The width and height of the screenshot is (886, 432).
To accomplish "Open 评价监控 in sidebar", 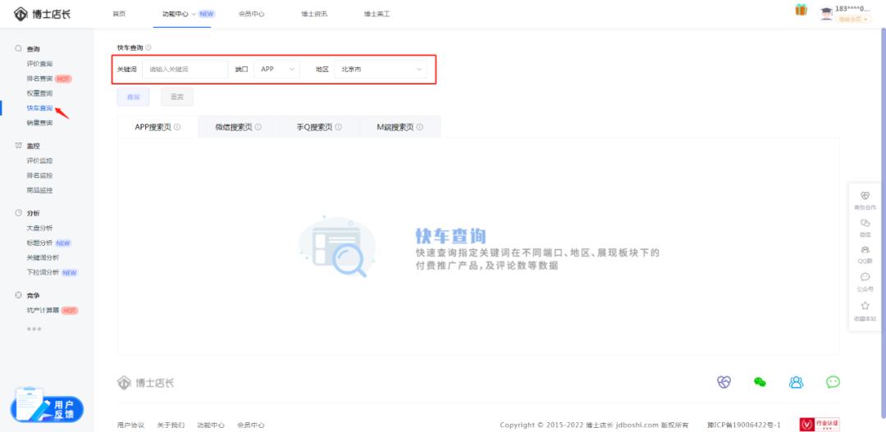I will [39, 161].
